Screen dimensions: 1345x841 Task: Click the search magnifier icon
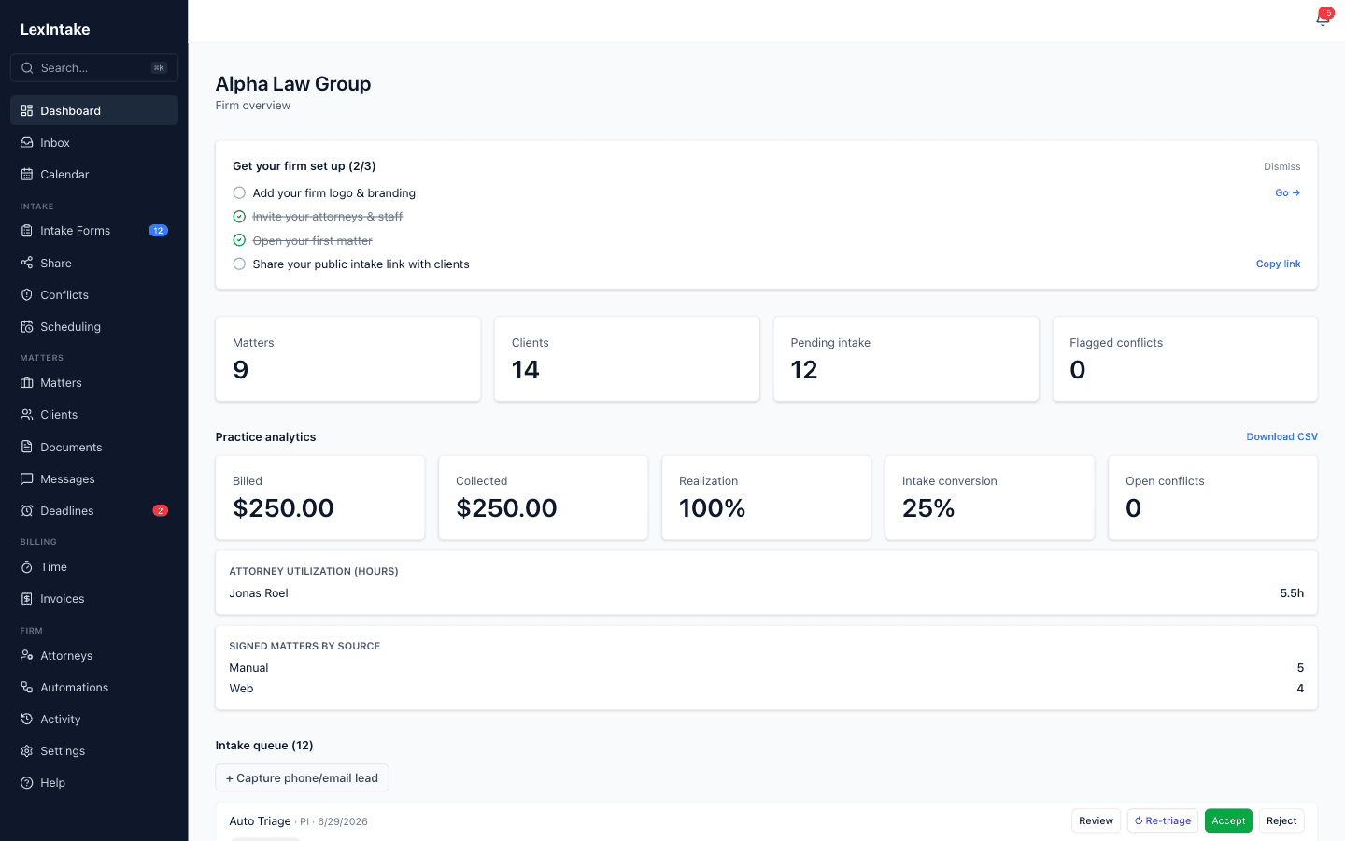tap(27, 67)
